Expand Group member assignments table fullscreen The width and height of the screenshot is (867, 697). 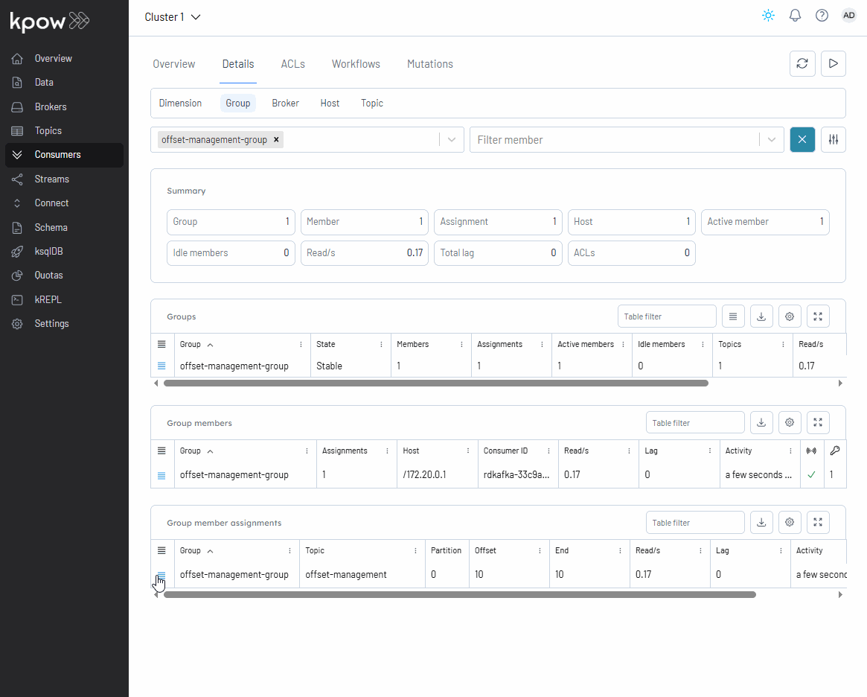818,523
